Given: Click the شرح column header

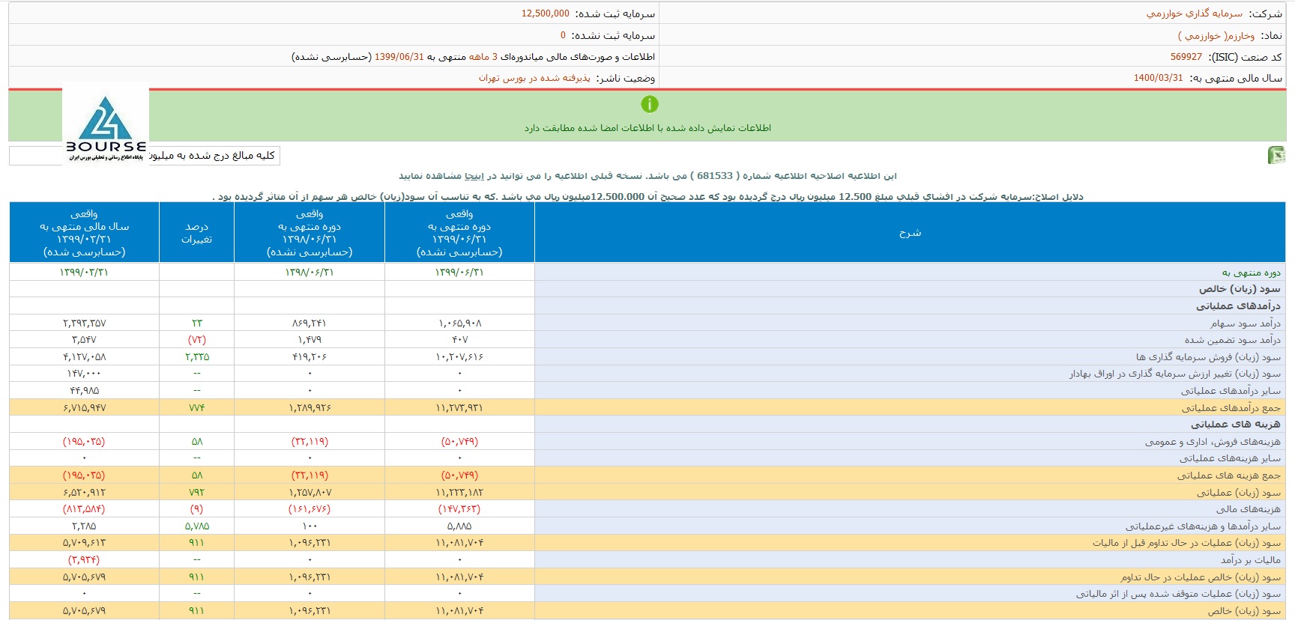Looking at the screenshot, I should coord(910,233).
